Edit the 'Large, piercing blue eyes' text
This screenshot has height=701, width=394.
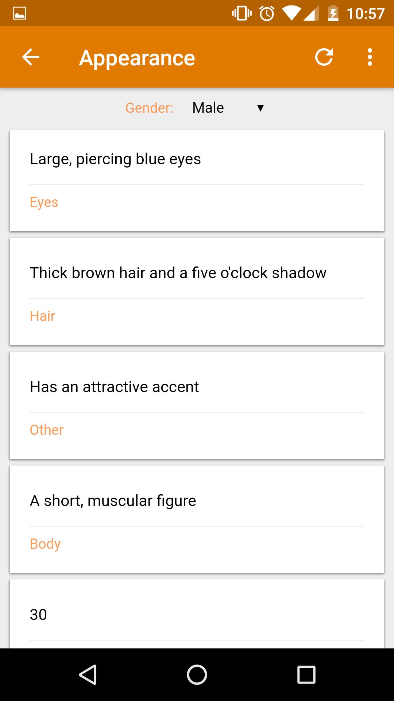click(x=116, y=158)
